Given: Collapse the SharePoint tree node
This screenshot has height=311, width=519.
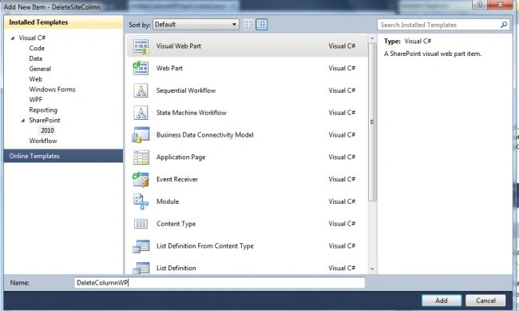Looking at the screenshot, I should click(23, 121).
